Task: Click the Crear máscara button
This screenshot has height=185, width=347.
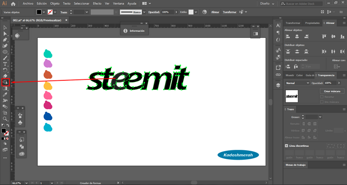Action: tap(332, 91)
